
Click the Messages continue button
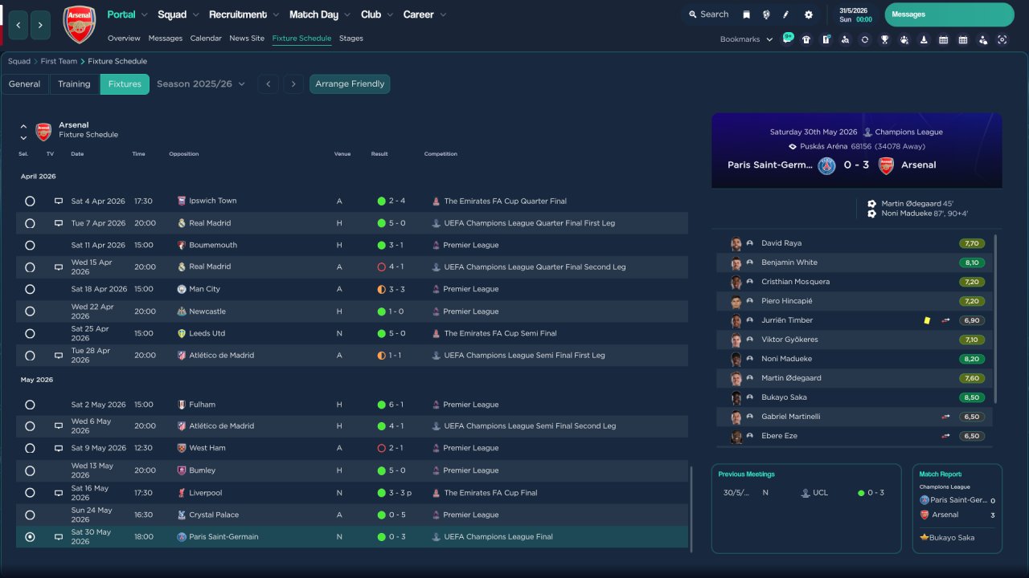pos(949,14)
